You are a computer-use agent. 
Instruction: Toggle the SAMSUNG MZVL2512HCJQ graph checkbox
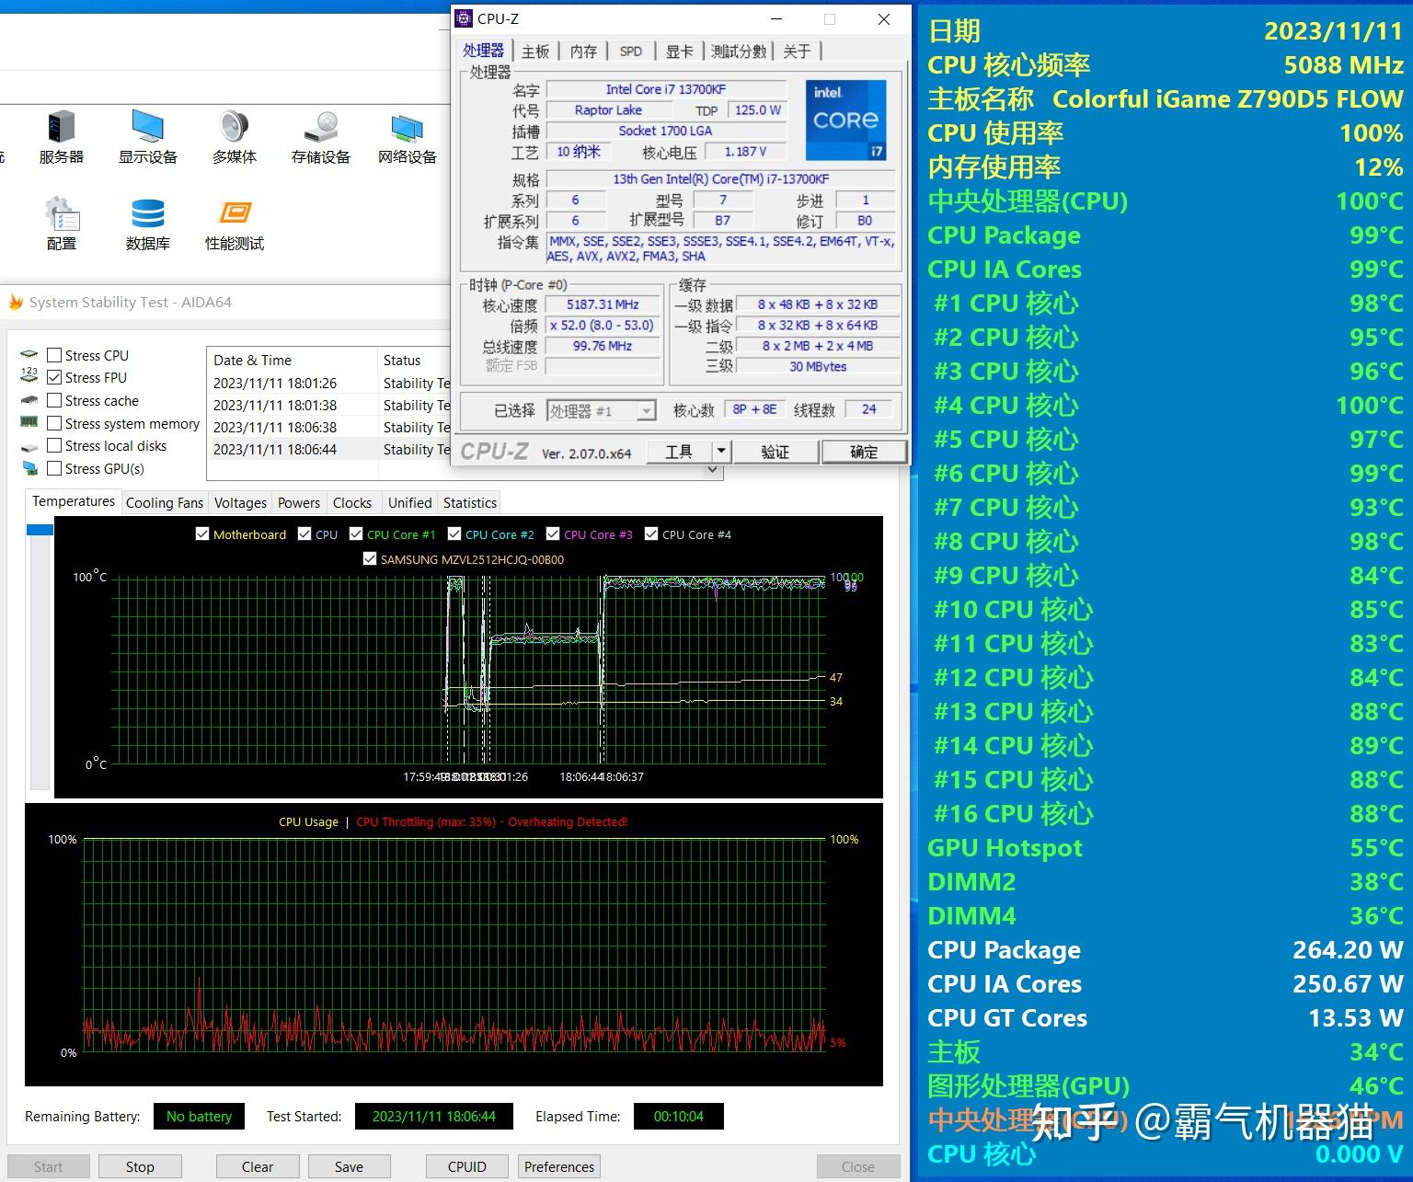pos(370,558)
